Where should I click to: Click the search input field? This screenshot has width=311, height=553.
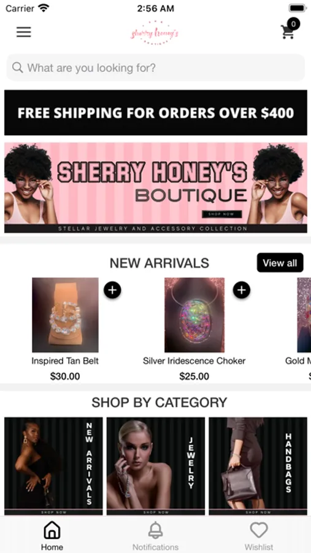pos(156,68)
